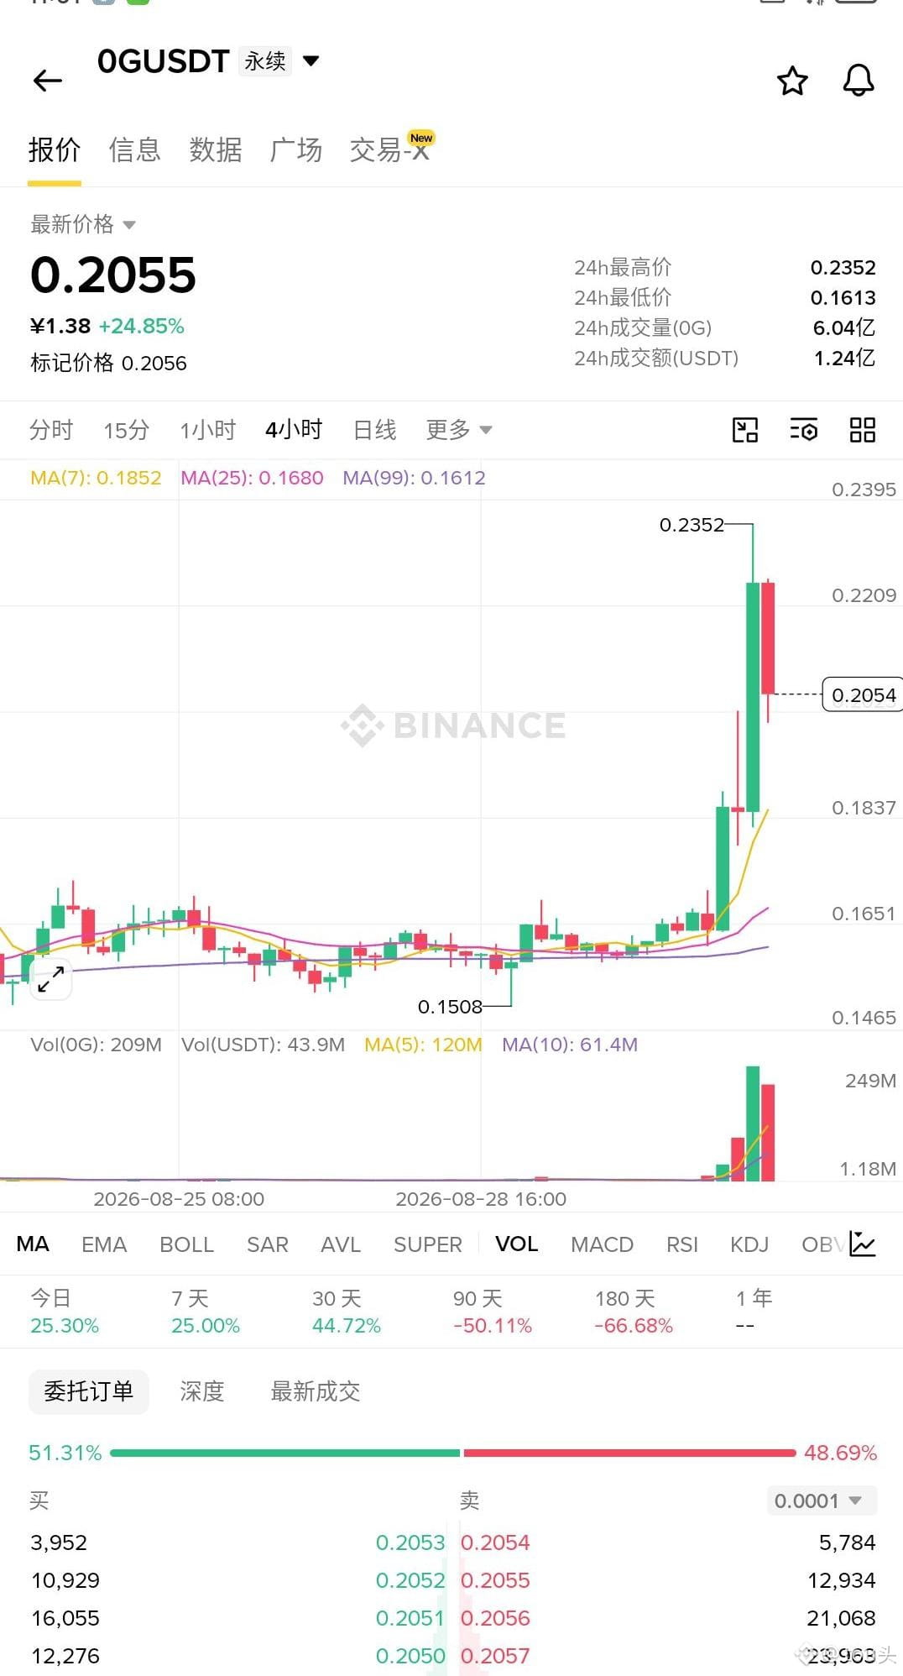Tap the MA(25): 0.1680 legend
903x1676 pixels.
tap(252, 478)
